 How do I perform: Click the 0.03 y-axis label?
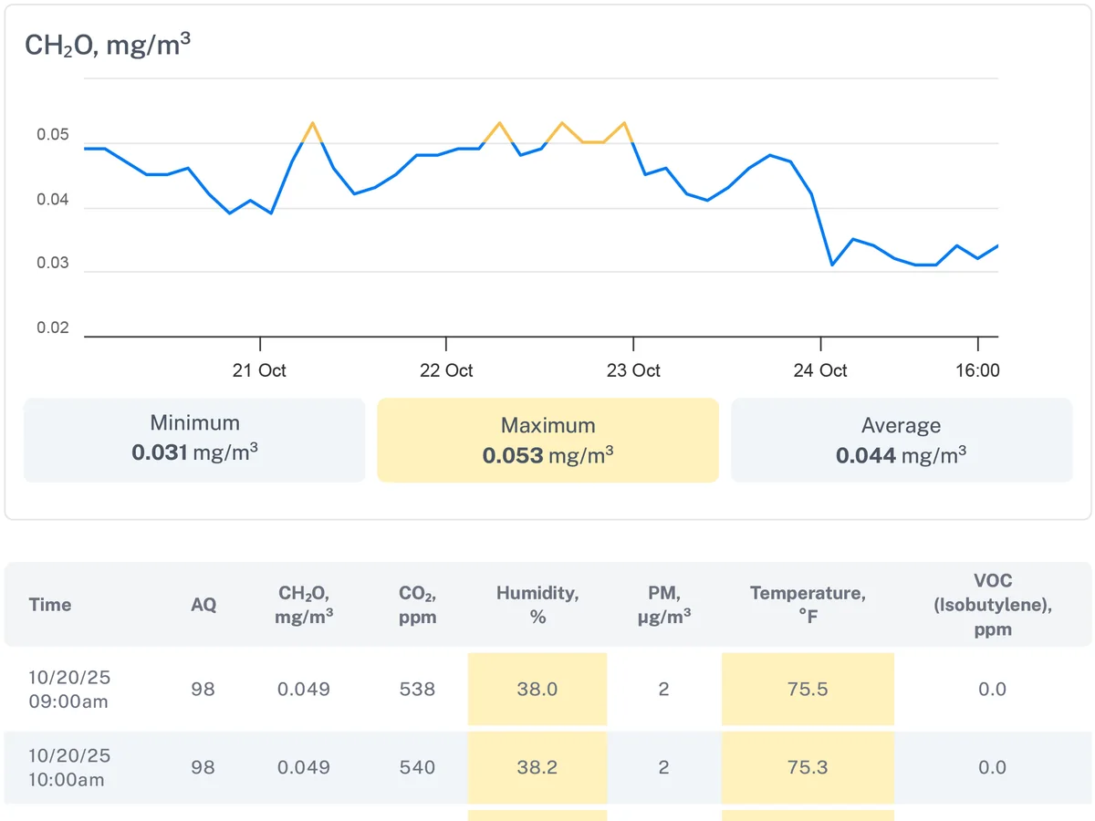pyautogui.click(x=53, y=264)
